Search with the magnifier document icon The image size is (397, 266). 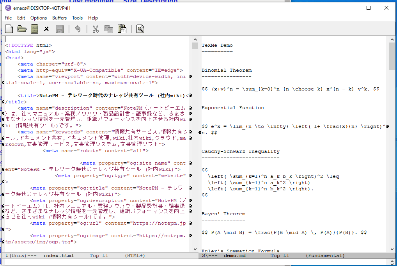pos(140,29)
